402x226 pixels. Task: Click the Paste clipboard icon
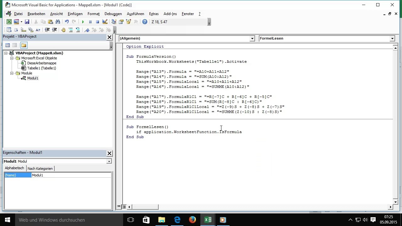[x=50, y=22]
